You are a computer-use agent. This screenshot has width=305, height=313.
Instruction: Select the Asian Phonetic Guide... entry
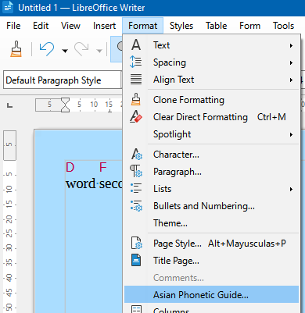[x=211, y=294]
